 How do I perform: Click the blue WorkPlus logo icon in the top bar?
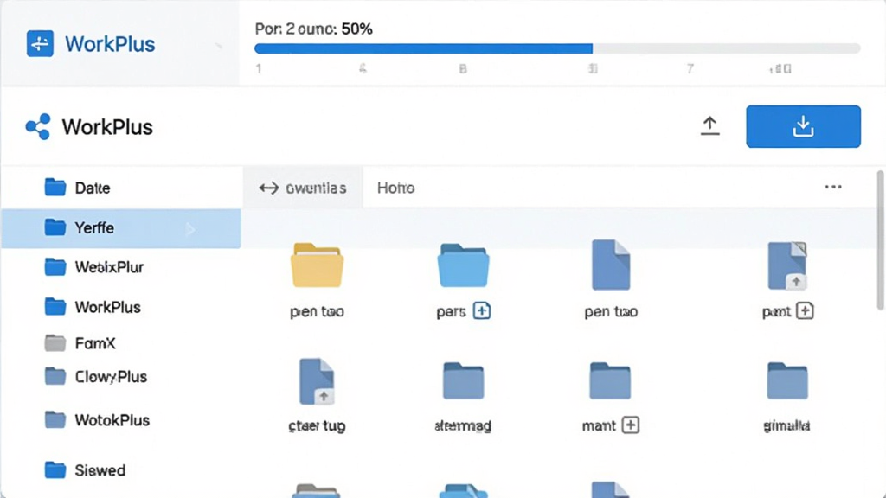click(40, 43)
